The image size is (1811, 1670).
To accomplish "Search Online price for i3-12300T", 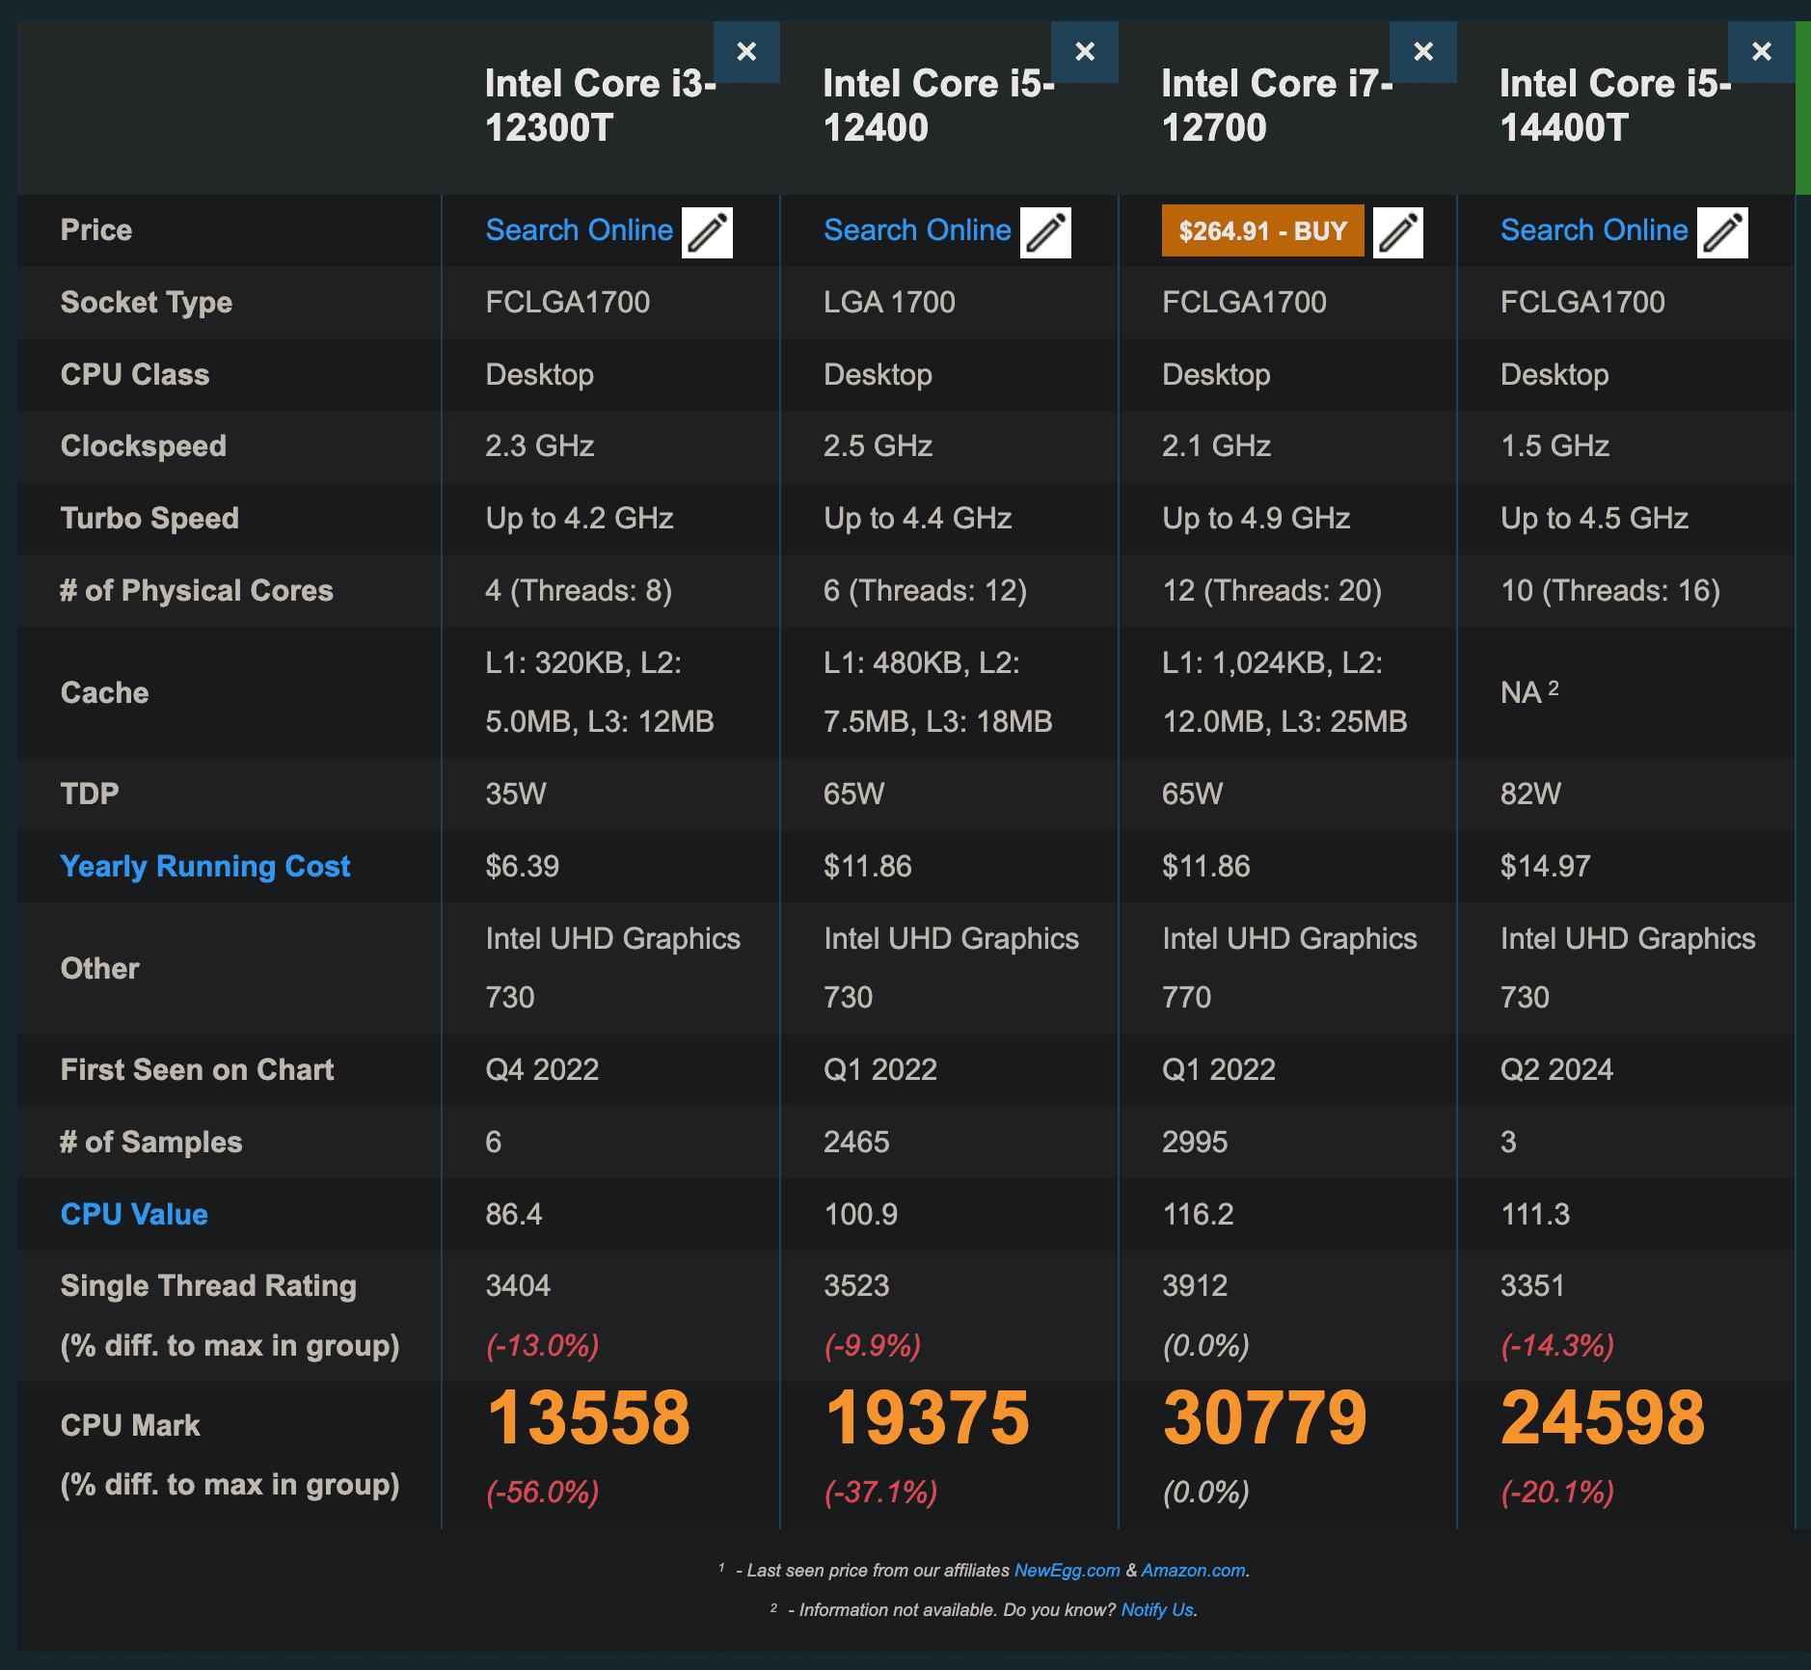I will point(579,229).
